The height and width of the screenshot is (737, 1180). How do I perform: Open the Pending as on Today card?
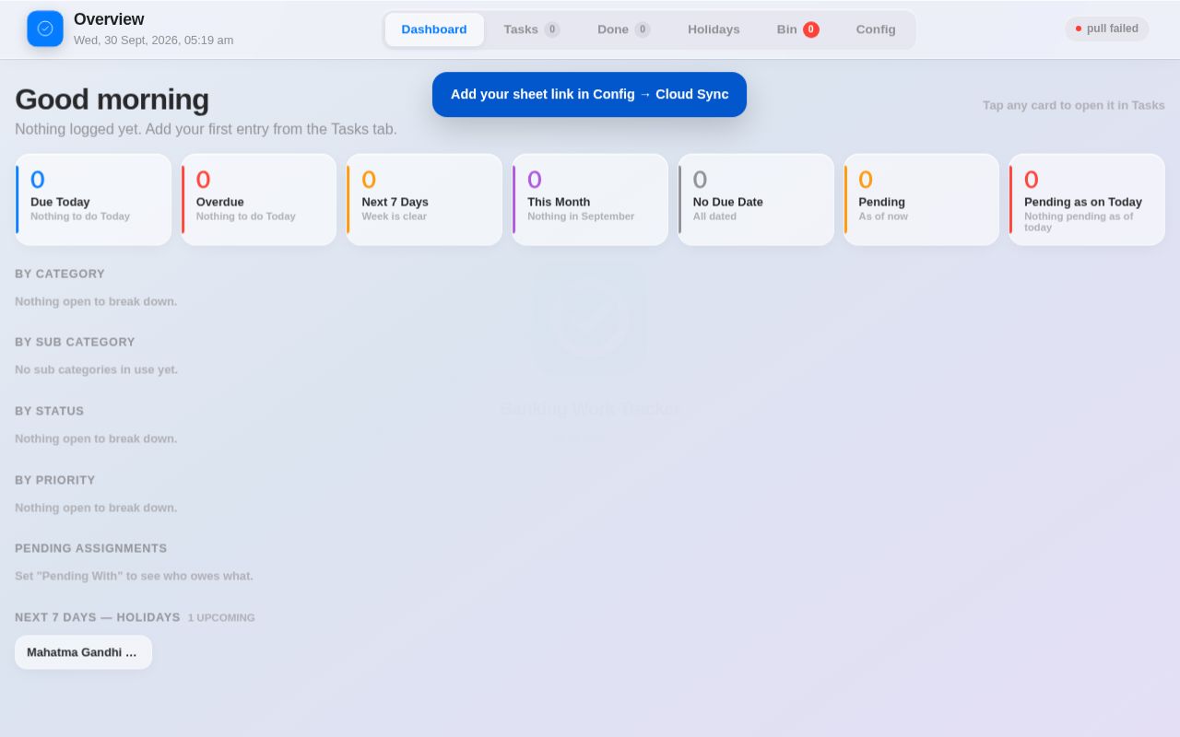[1087, 199]
